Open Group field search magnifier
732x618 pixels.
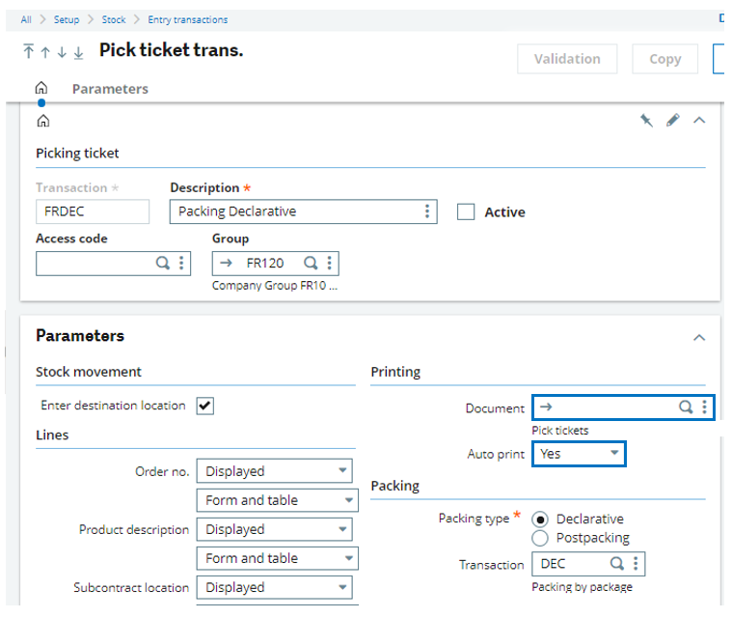[311, 263]
